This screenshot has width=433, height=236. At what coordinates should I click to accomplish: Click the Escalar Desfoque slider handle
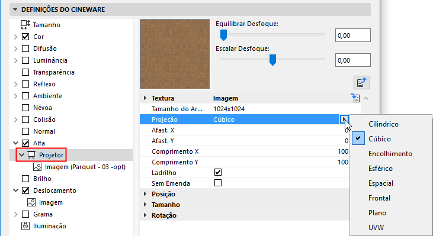(272, 60)
